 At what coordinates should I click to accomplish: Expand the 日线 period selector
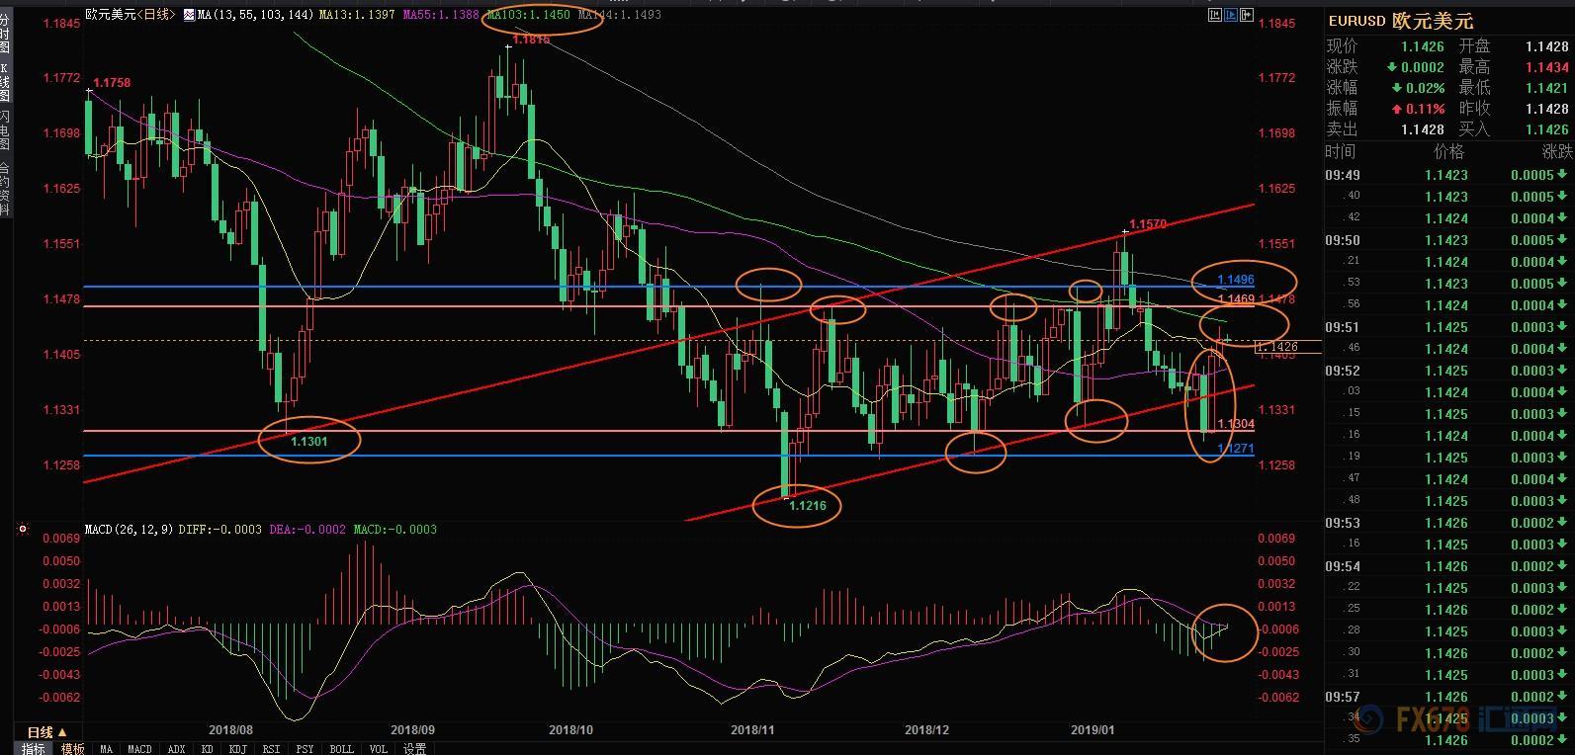pos(45,732)
